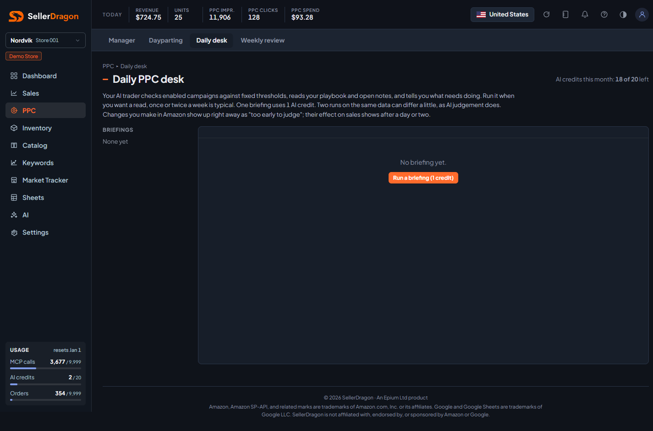Open notifications bell
653x431 pixels.
coord(585,15)
